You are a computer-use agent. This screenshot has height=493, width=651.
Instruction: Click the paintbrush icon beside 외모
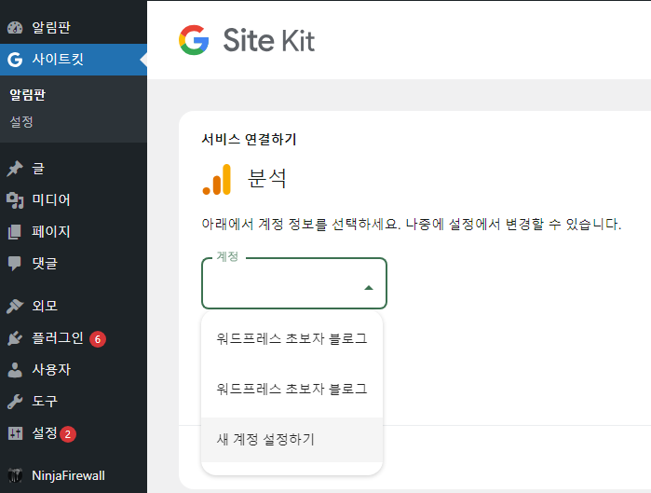click(15, 306)
